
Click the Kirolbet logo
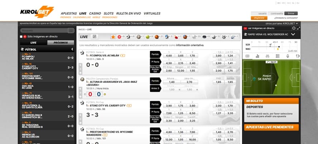[37, 11]
